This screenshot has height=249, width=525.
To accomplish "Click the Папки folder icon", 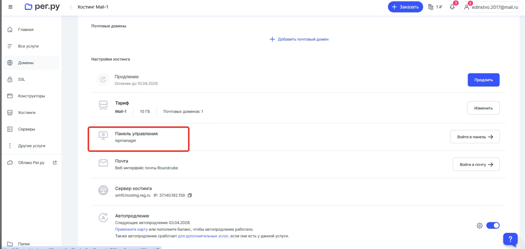I will pyautogui.click(x=10, y=244).
